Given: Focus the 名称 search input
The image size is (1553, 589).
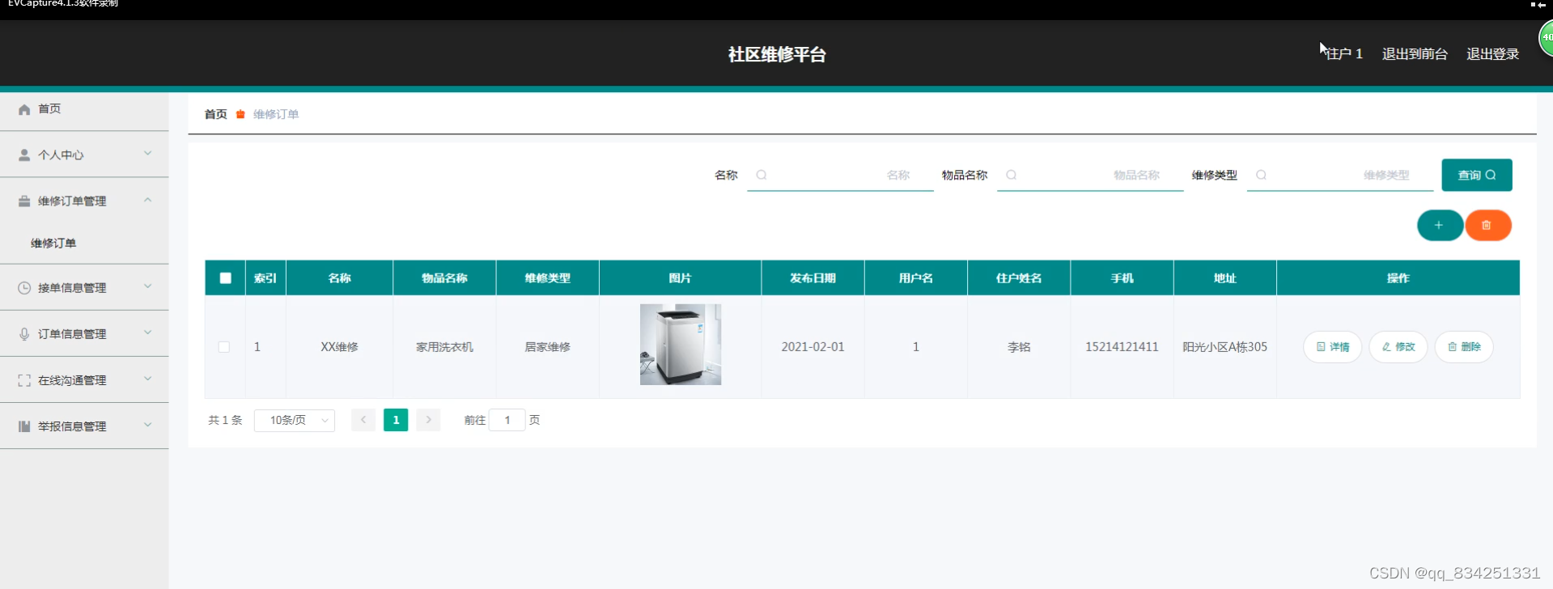Looking at the screenshot, I should [x=840, y=175].
